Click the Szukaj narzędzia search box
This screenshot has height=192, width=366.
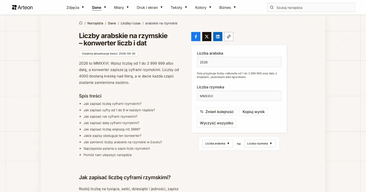pyautogui.click(x=311, y=8)
